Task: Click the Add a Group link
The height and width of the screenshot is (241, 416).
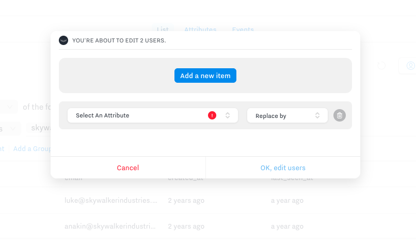Action: pos(32,148)
